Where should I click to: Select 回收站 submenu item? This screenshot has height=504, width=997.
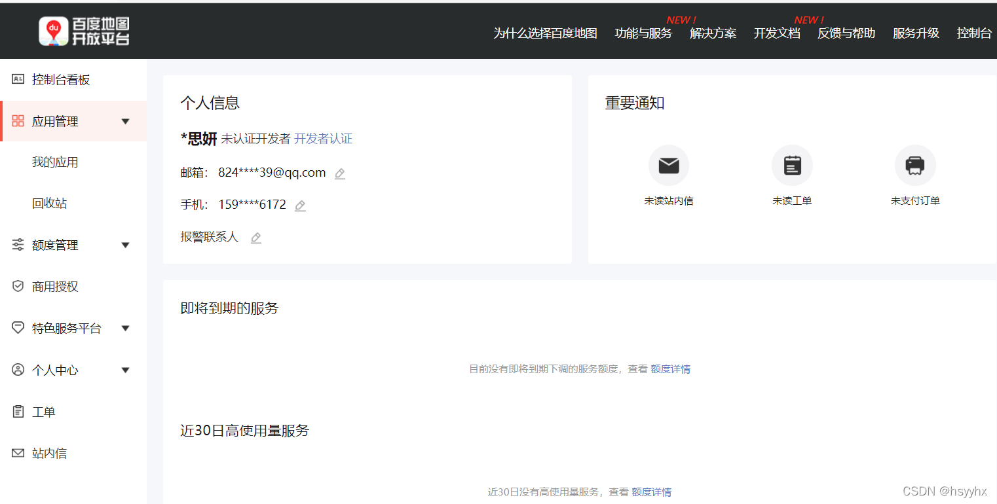point(49,204)
